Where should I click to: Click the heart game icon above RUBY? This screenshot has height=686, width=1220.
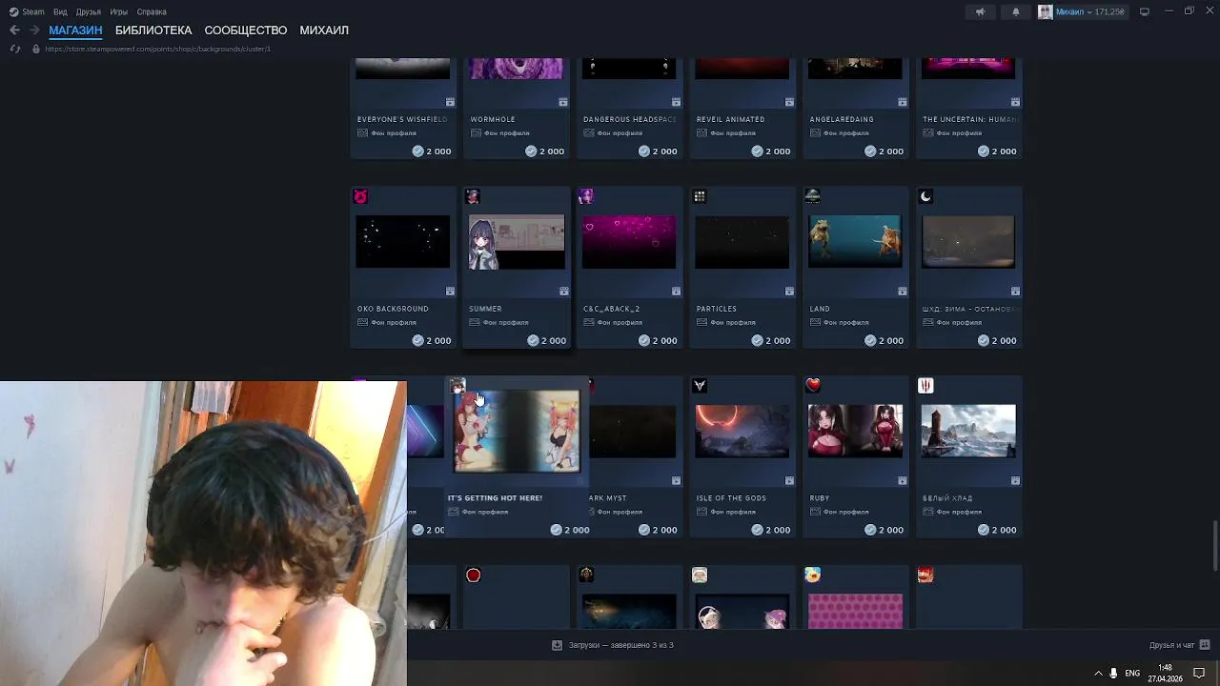(x=812, y=386)
